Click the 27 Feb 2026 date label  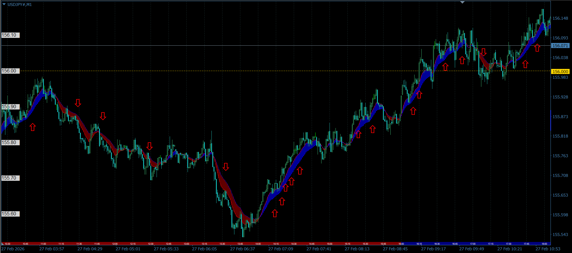(x=13, y=249)
